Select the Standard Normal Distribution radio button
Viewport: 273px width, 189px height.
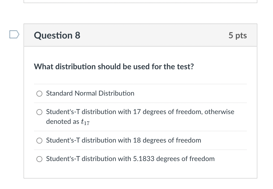coord(39,93)
